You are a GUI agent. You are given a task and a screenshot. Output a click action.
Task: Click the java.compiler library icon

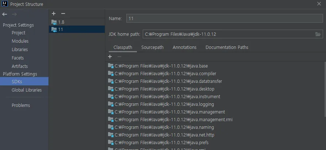[x=111, y=74]
